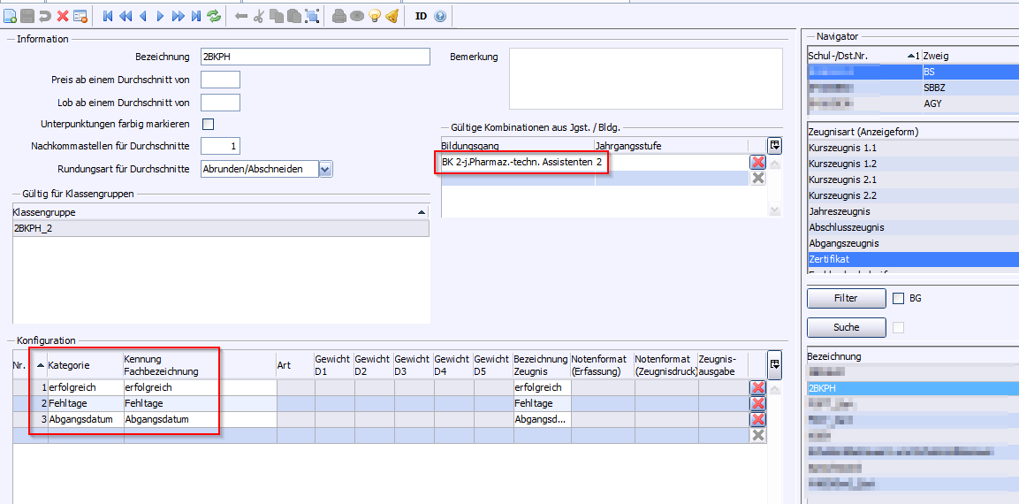The width and height of the screenshot is (1019, 504).
Task: Open column options menu of Konfiguration table
Action: coord(775,363)
